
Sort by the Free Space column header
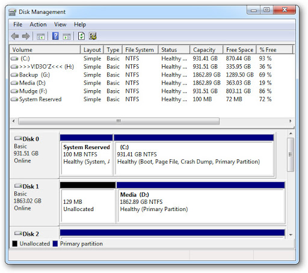click(239, 50)
